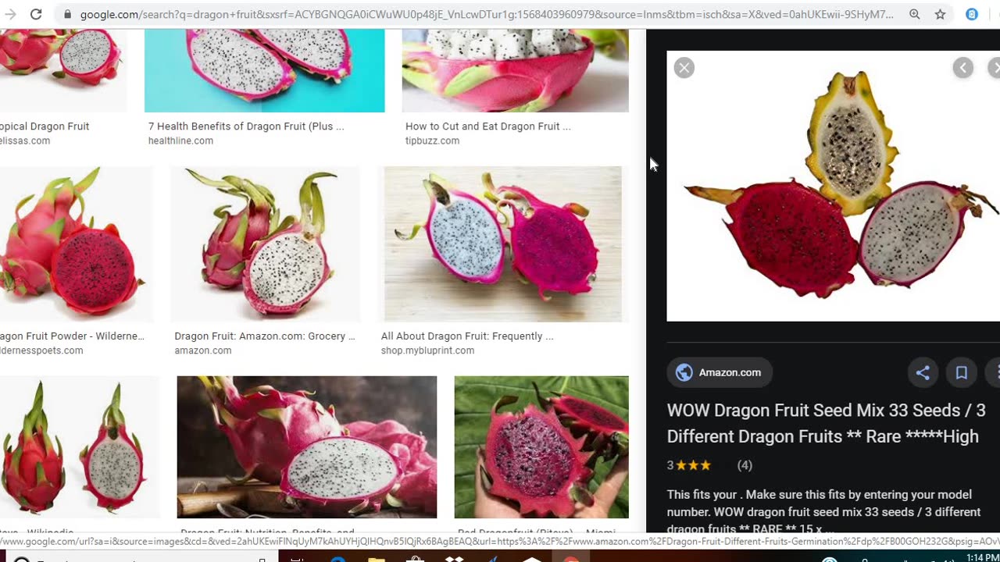Click ildernesspoets.com source text
Viewport: 1000px width, 562px height.
(x=41, y=351)
